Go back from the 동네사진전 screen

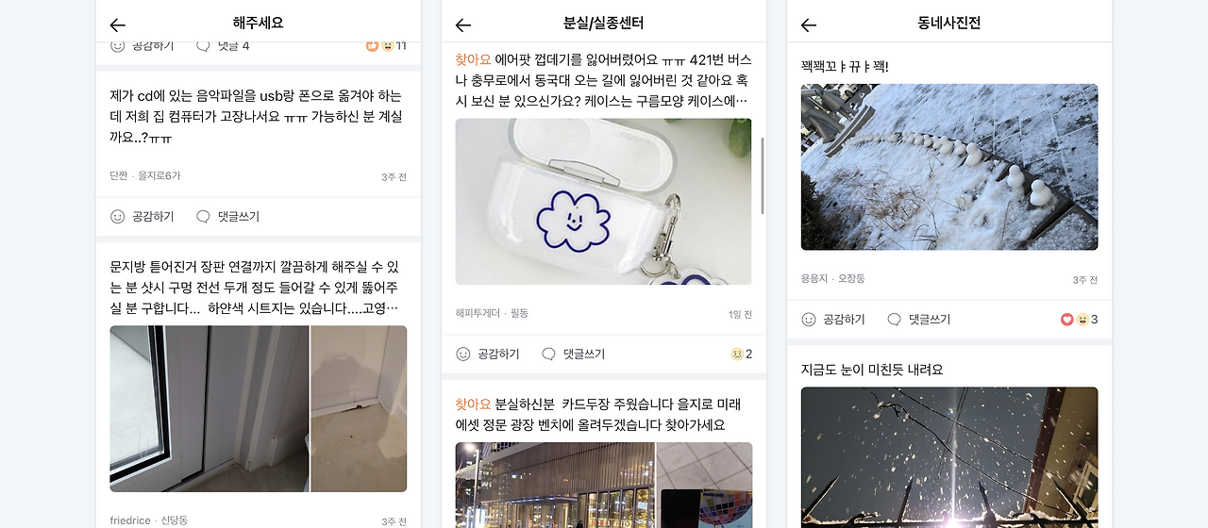click(808, 25)
